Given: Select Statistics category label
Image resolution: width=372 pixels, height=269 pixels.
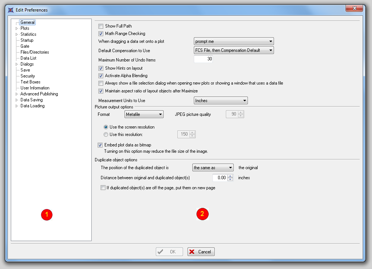Looking at the screenshot, I should (x=28, y=34).
